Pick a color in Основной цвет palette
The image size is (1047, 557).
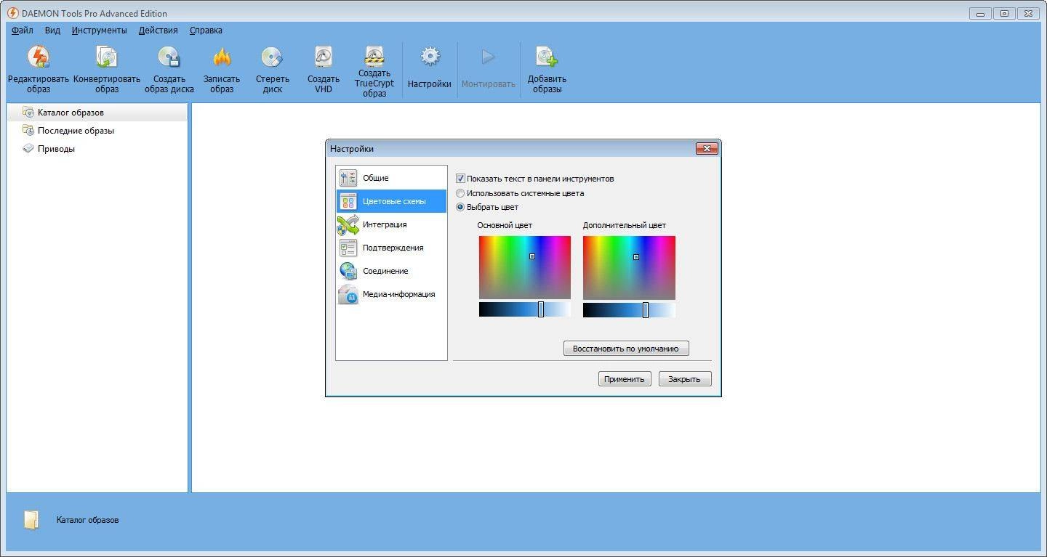click(x=525, y=267)
